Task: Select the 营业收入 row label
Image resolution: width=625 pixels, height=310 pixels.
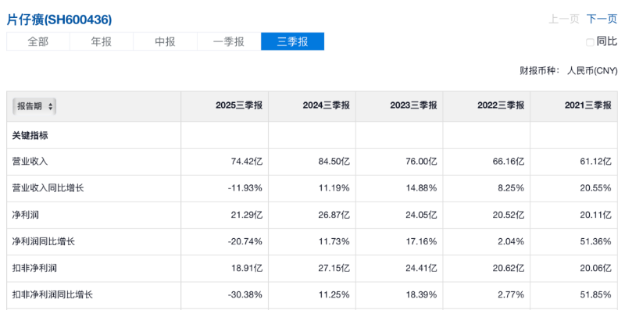Action: click(30, 162)
